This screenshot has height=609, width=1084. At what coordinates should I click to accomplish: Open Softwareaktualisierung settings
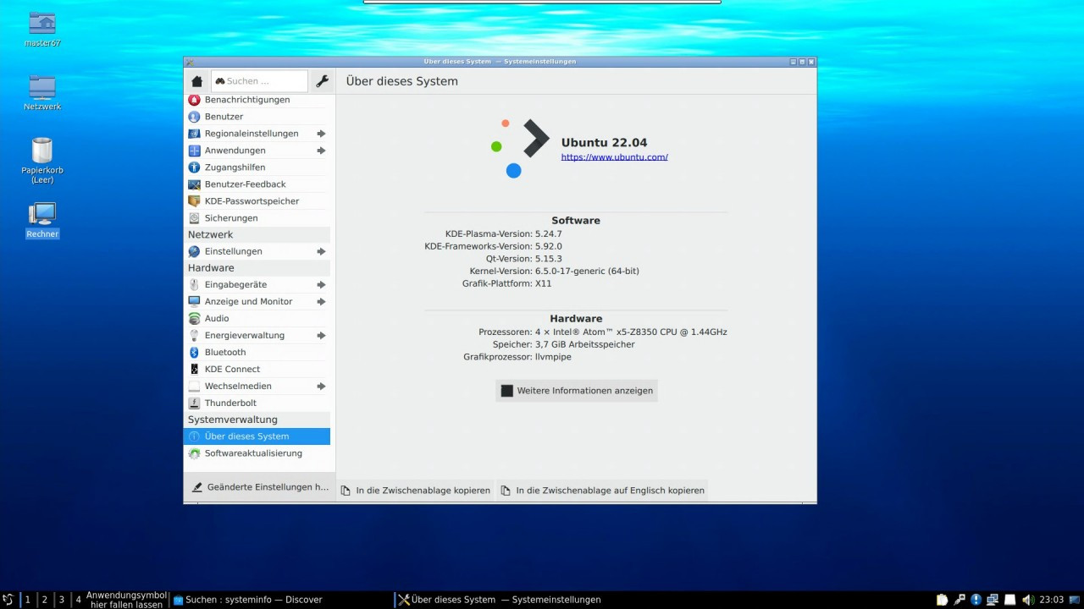(257, 453)
